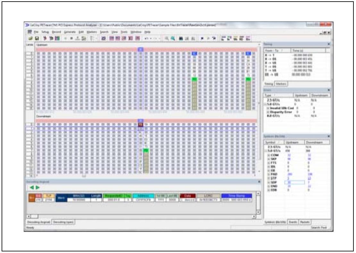This screenshot has width=356, height=253.
Task: Switch to the Markers tab
Action: click(281, 84)
